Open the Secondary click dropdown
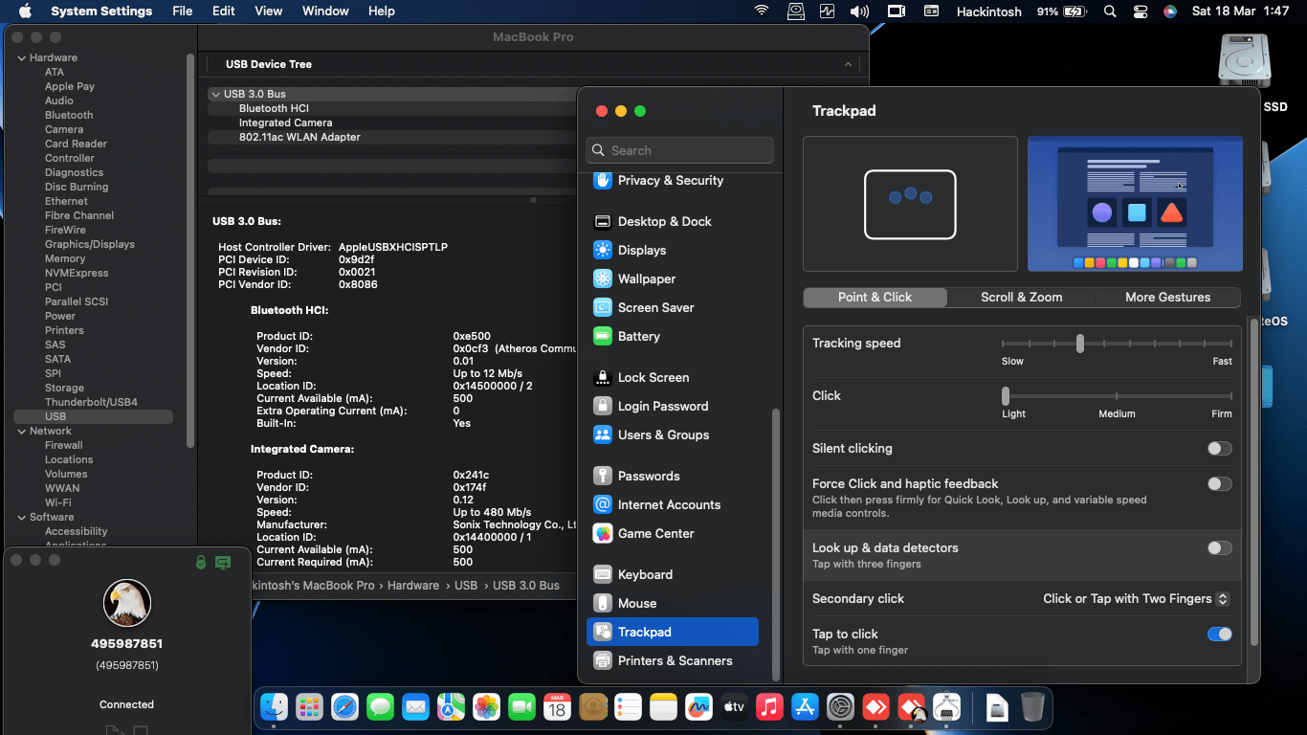The image size is (1307, 735). 1136,598
